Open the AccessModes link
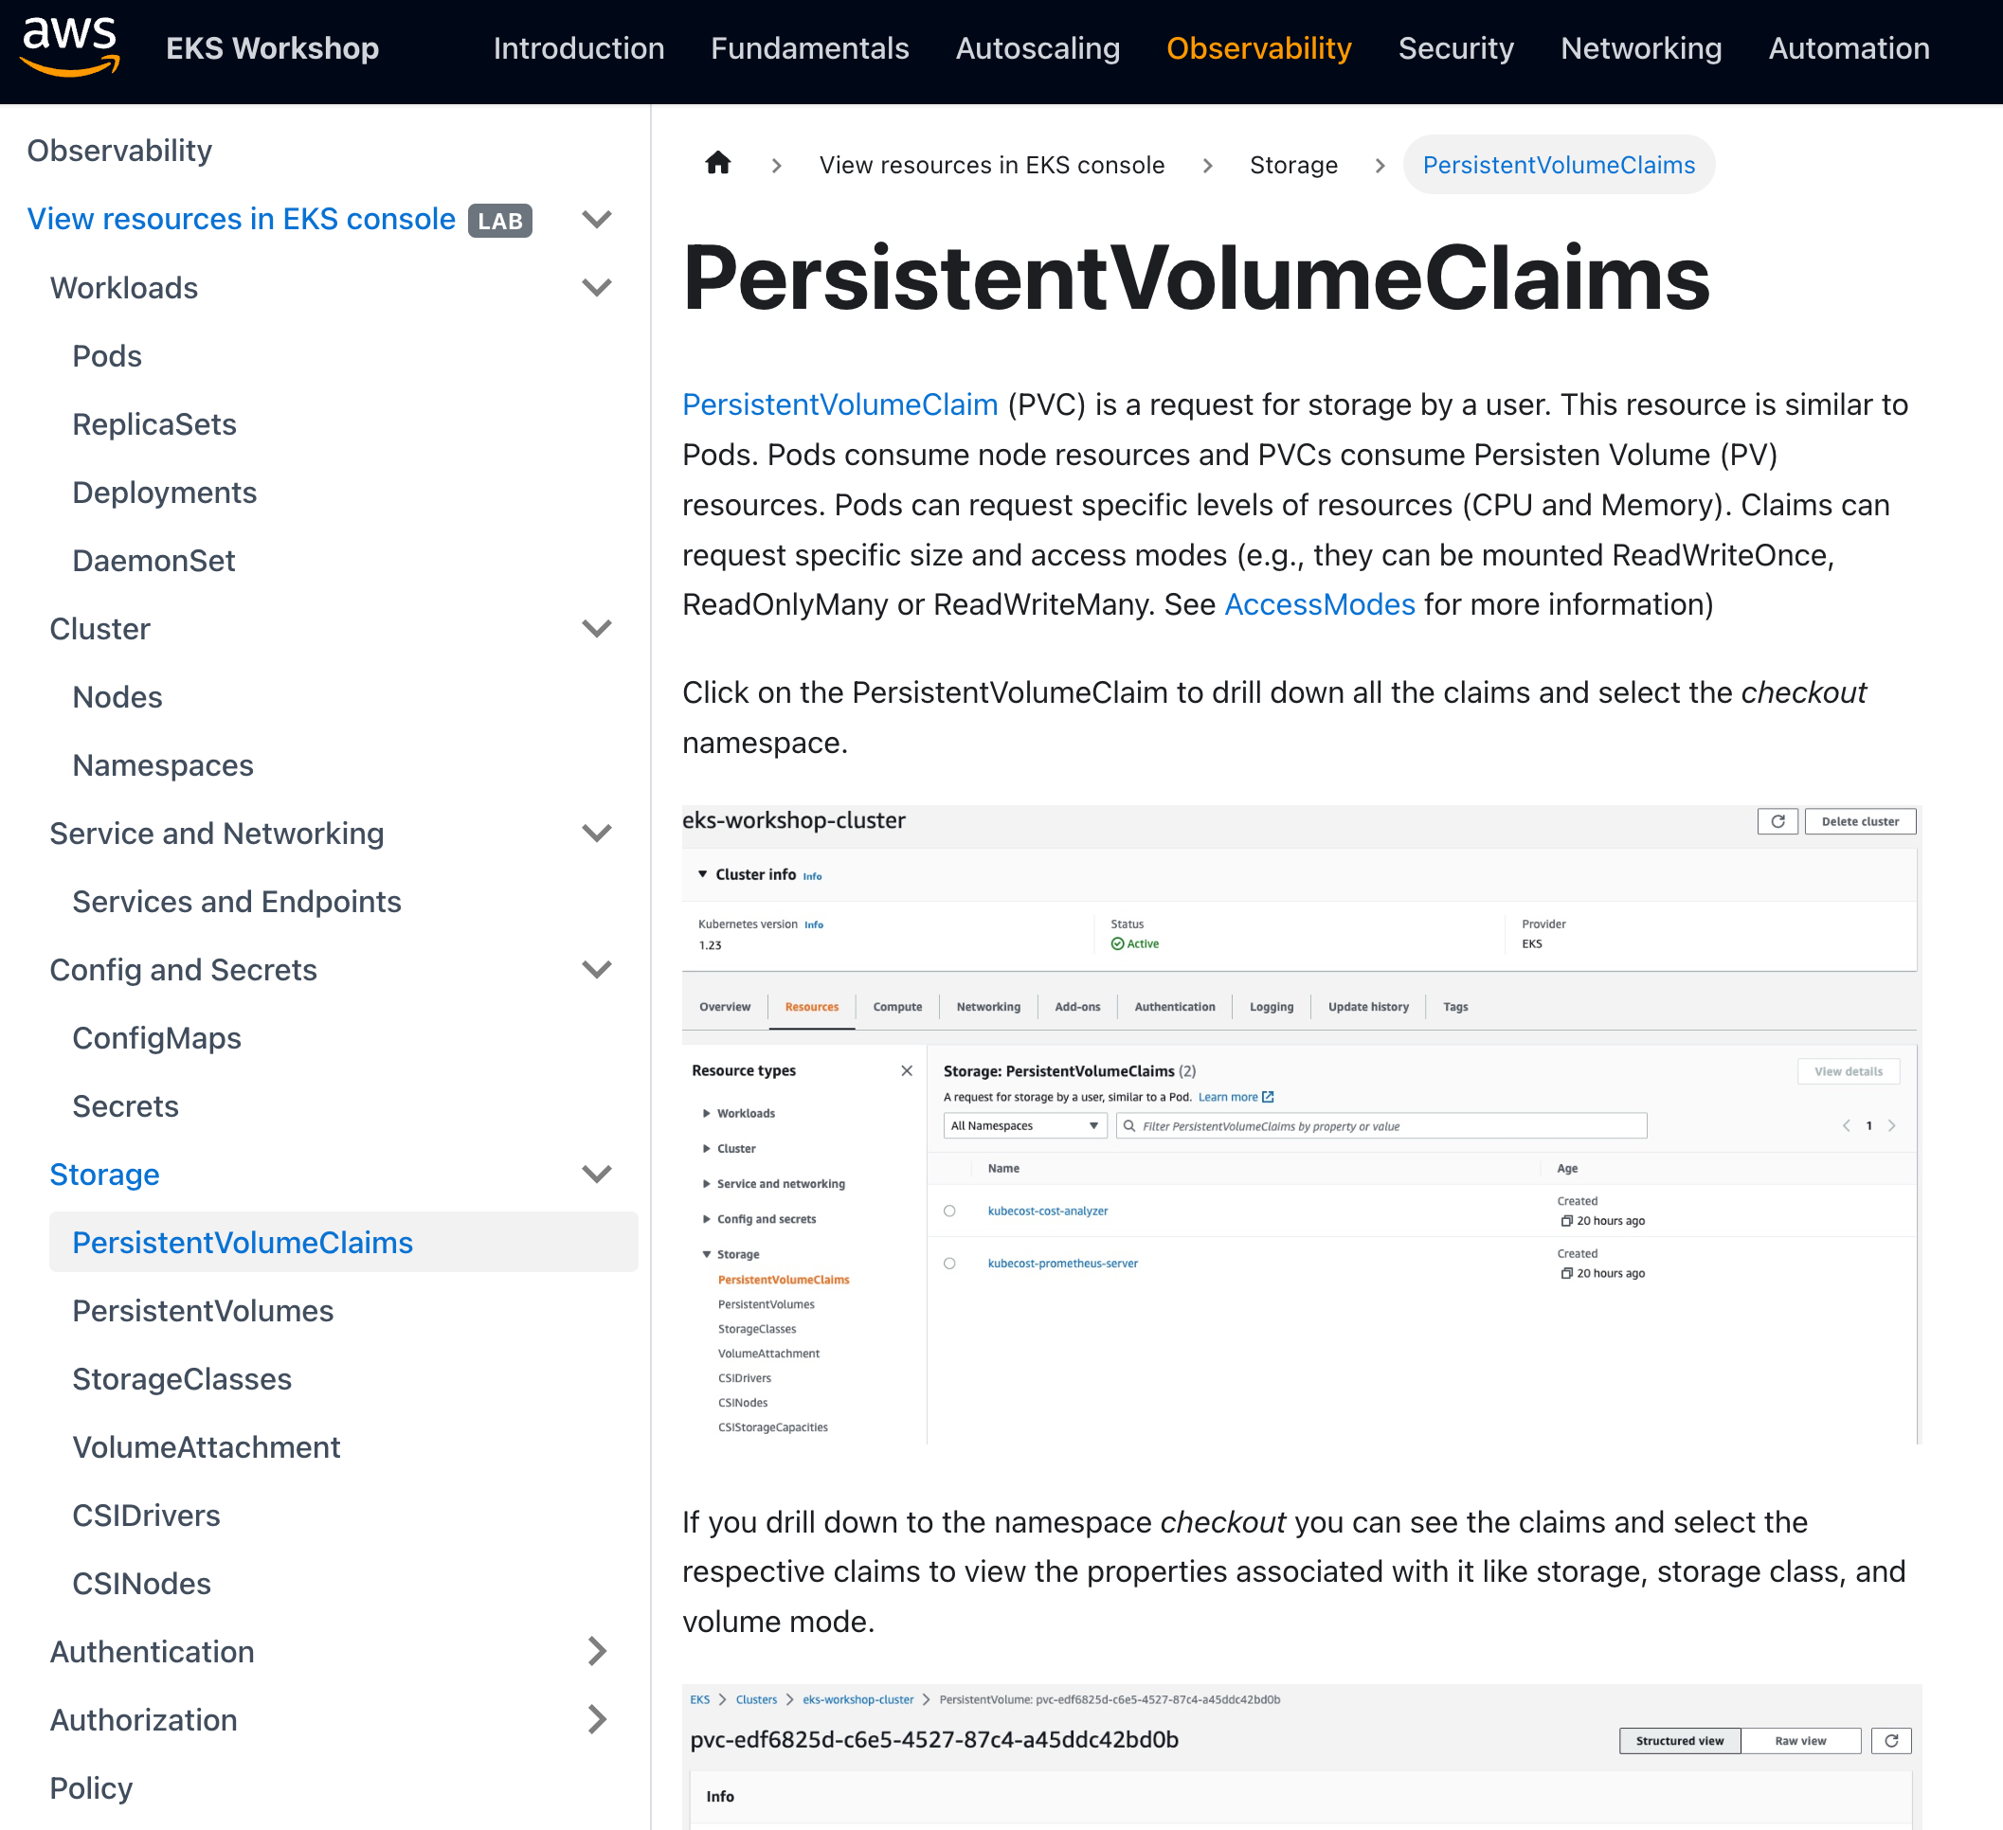The image size is (2003, 1830). [x=1319, y=604]
